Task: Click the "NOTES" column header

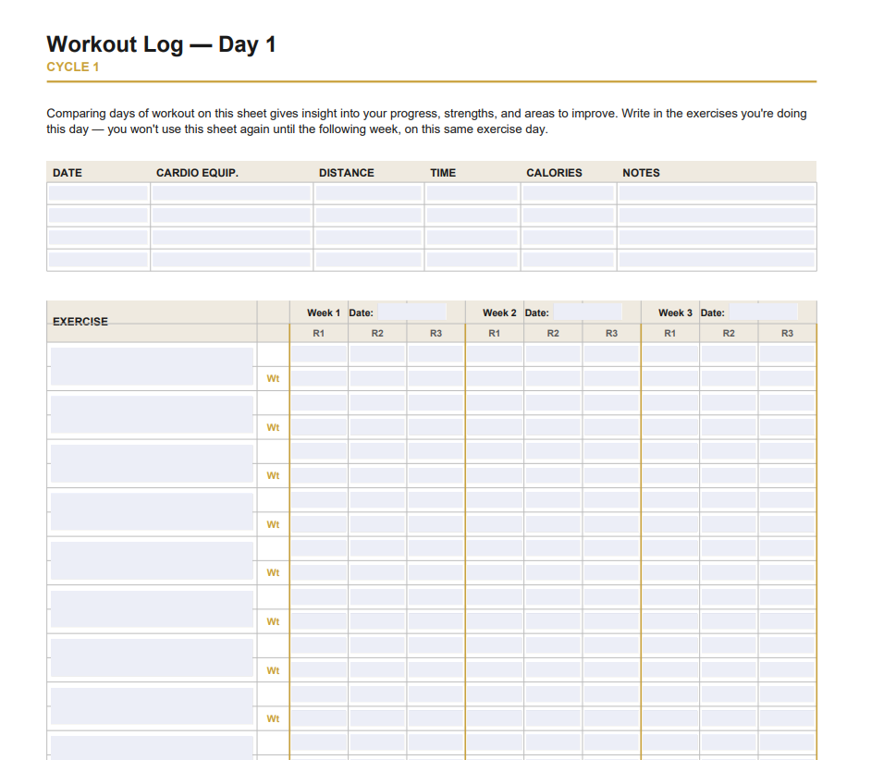Action: click(641, 173)
